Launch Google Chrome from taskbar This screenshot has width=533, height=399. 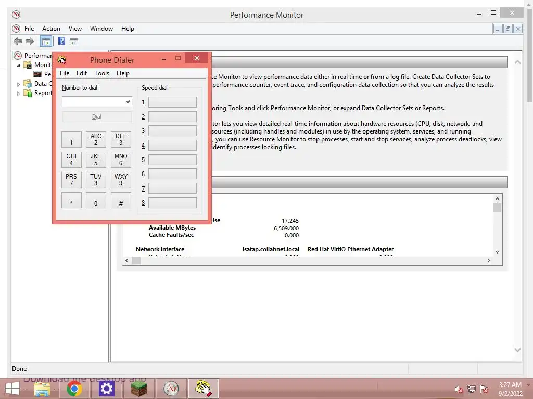tap(74, 389)
